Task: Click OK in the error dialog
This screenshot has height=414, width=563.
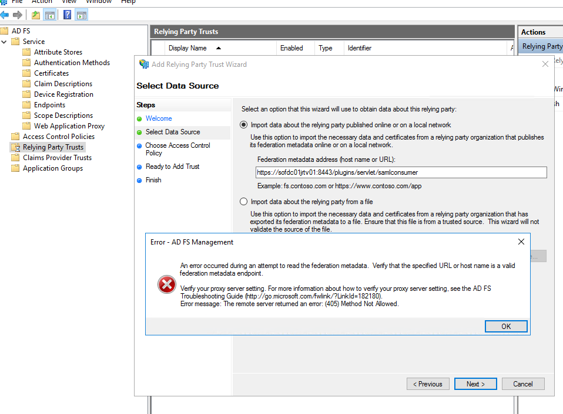Action: [506, 326]
